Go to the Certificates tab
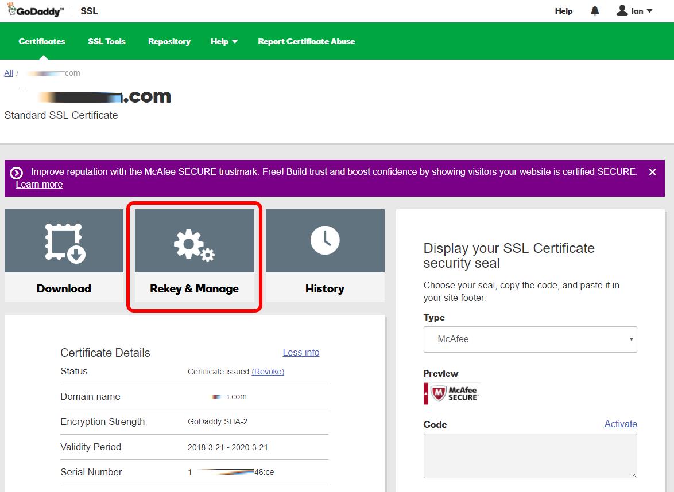This screenshot has width=674, height=492. [x=42, y=41]
